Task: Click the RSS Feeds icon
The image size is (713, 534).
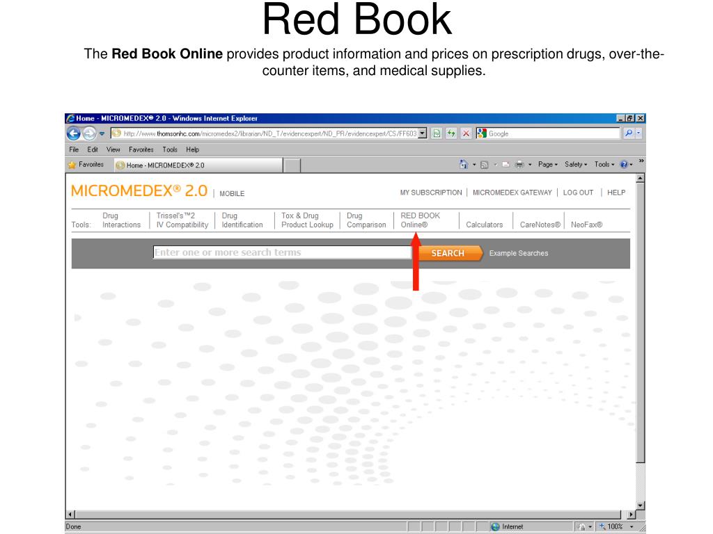Action: coord(485,164)
